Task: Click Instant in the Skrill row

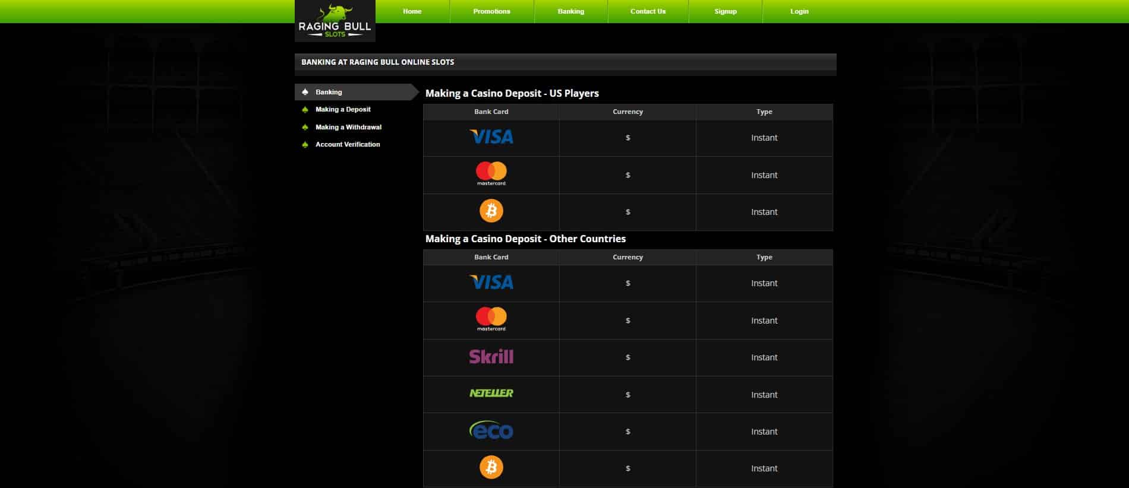Action: coord(764,357)
